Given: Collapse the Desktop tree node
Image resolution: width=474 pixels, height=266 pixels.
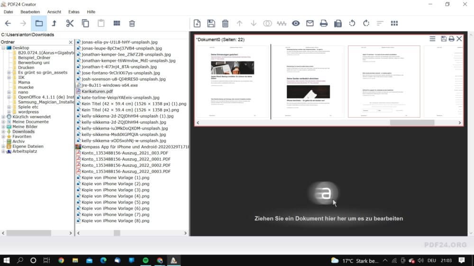Looking at the screenshot, I should click(3, 48).
